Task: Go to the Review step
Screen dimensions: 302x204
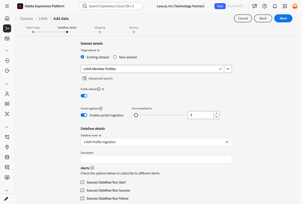Action: [134, 27]
